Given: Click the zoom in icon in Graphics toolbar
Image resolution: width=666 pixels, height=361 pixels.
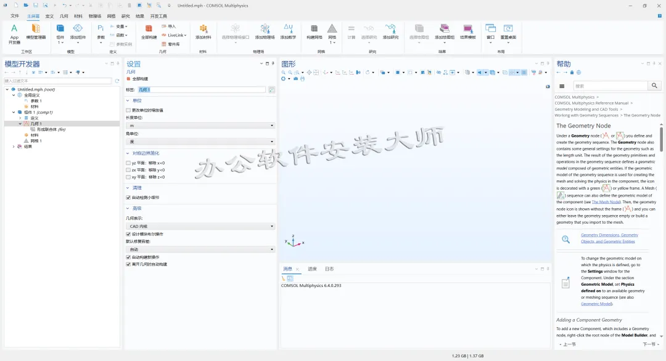Looking at the screenshot, I should 283,73.
